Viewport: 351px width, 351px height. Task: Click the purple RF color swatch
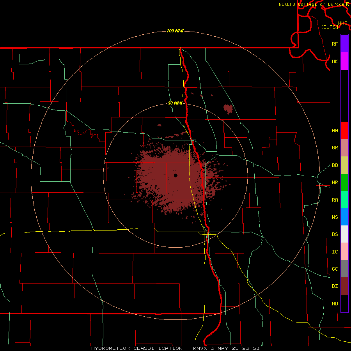pyautogui.click(x=344, y=44)
